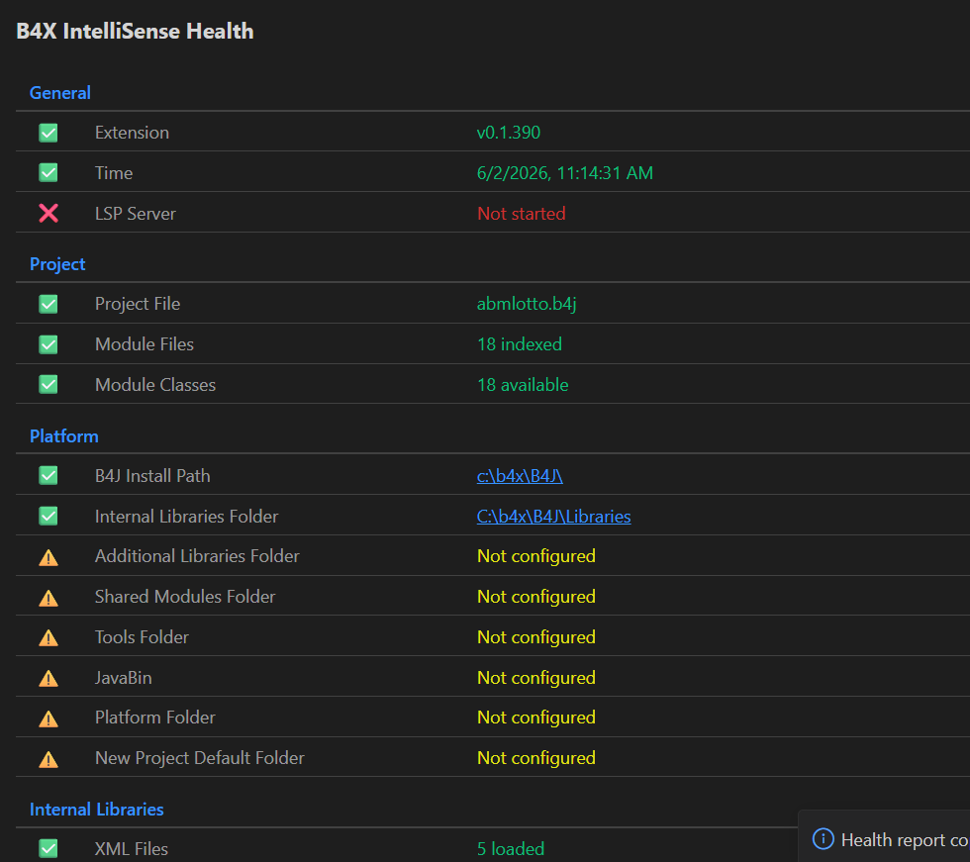Viewport: 970px width, 862px height.
Task: Click the 18 available value
Action: coord(523,385)
